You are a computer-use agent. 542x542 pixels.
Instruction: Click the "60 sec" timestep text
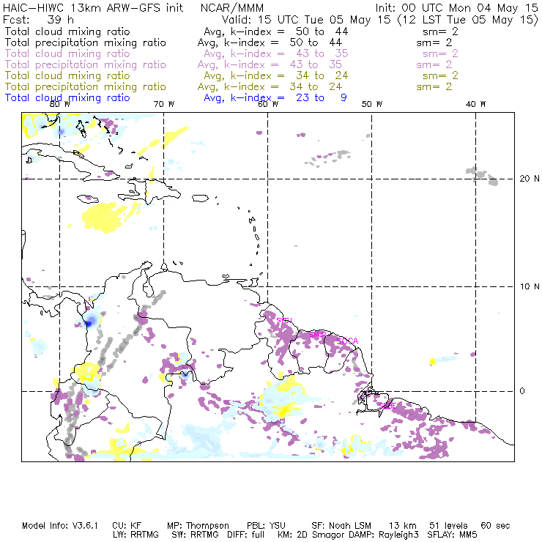tap(495, 526)
